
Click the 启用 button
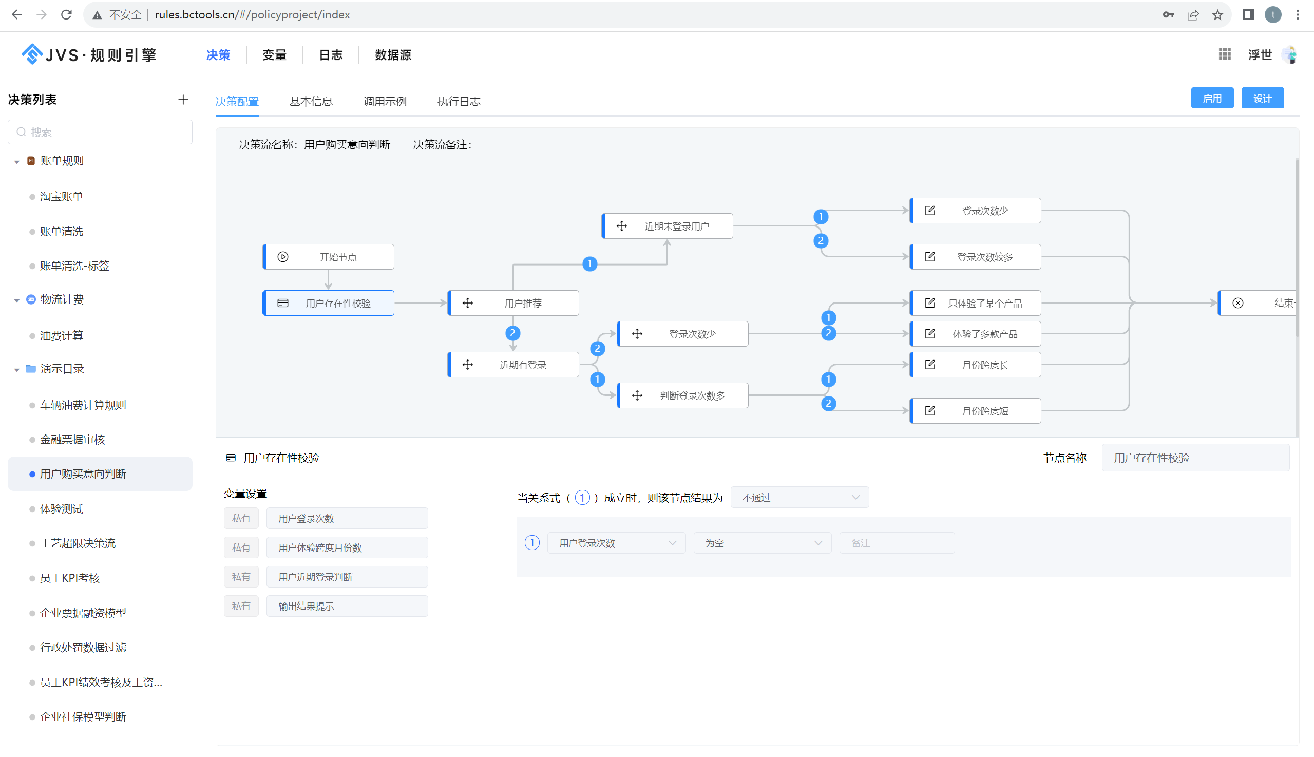(1212, 98)
